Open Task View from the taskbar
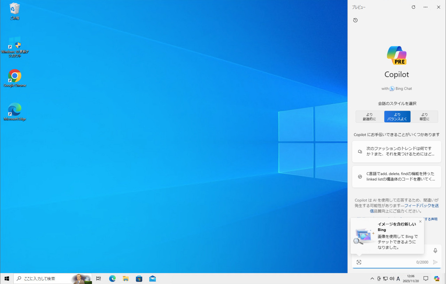 click(x=99, y=279)
